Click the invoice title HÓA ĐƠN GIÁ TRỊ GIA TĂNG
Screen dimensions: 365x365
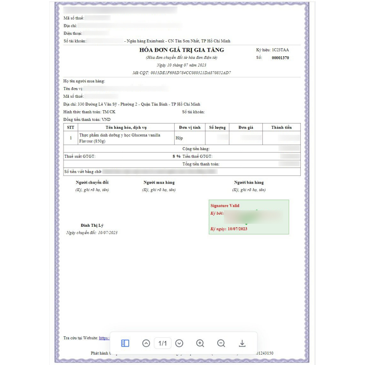[181, 50]
